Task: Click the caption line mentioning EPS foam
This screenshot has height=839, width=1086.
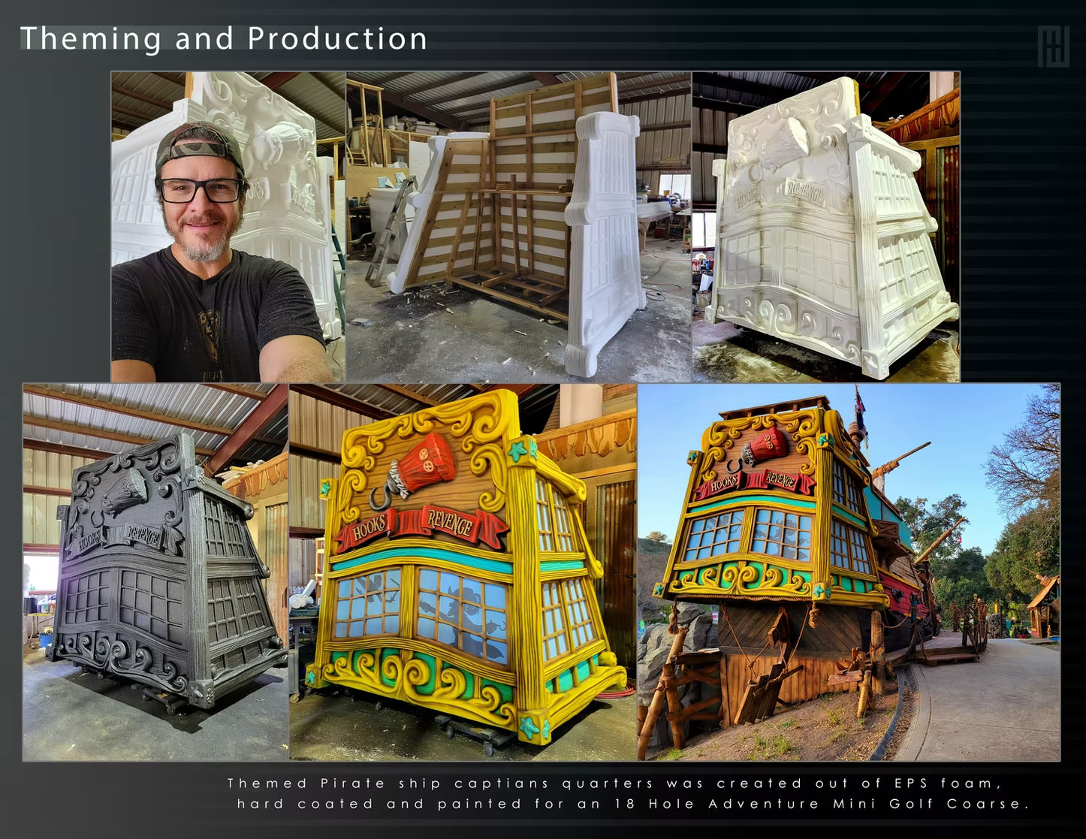Action: [x=614, y=783]
